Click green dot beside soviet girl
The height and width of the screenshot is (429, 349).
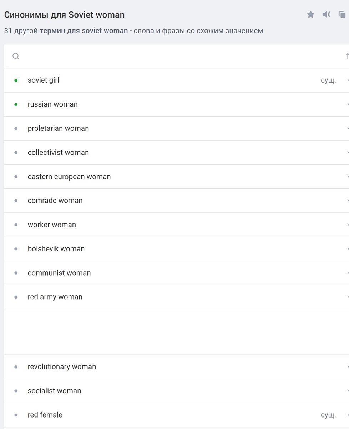click(16, 80)
